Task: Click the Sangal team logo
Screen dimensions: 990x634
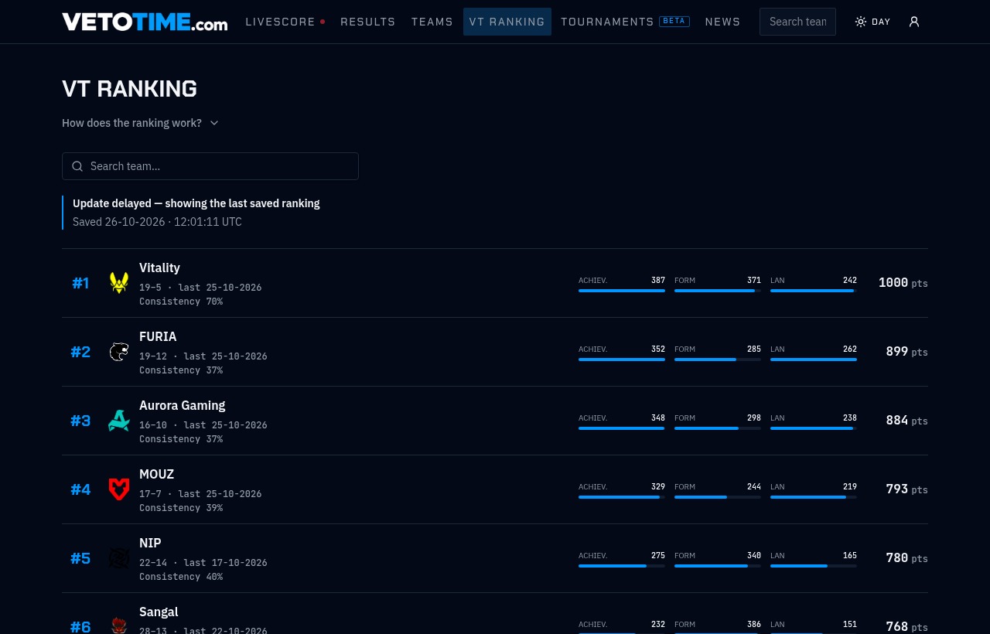Action: tap(119, 625)
